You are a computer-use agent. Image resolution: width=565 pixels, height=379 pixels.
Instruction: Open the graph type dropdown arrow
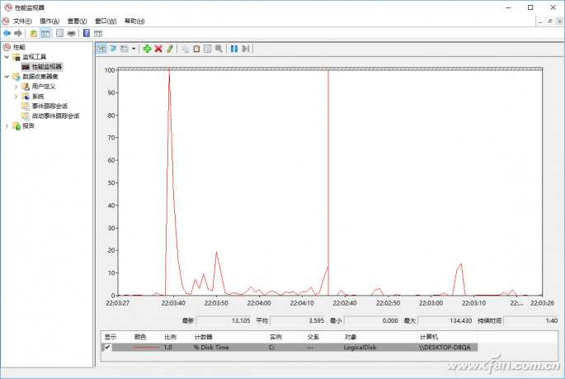coord(133,49)
